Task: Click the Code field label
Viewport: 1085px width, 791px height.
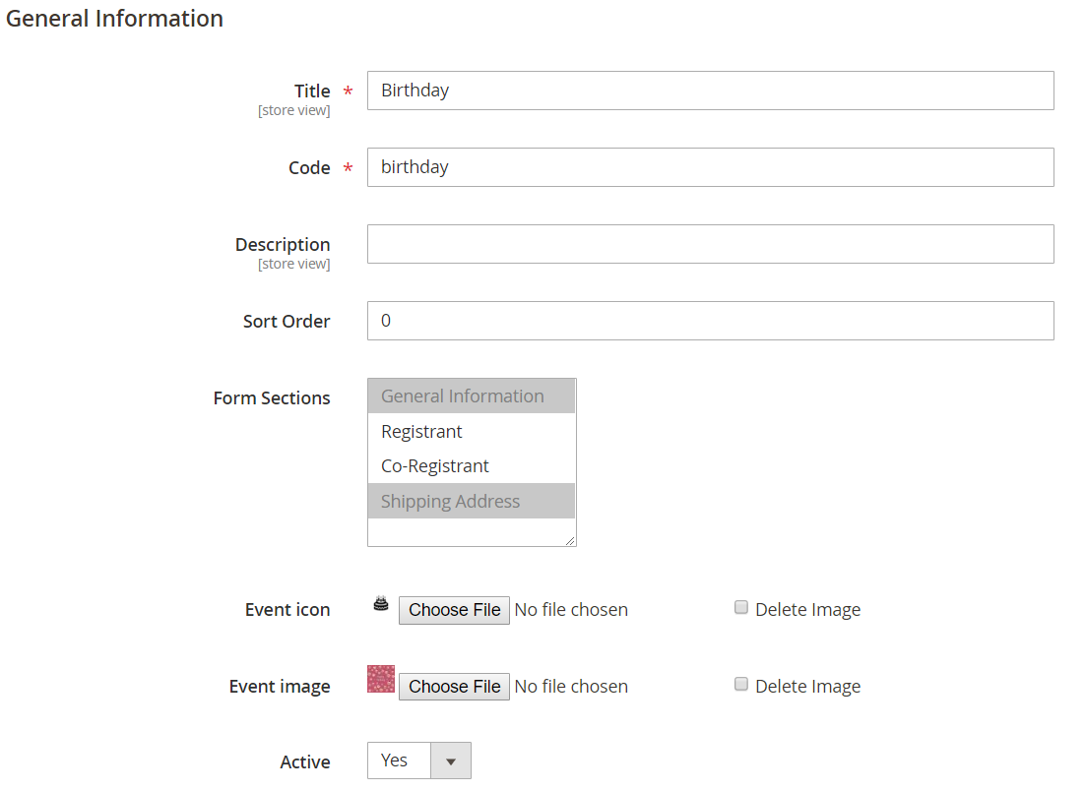Action: (x=309, y=168)
